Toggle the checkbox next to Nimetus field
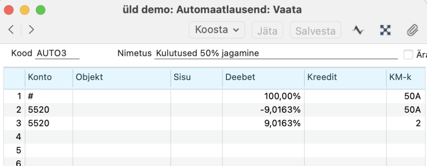This screenshot has width=427, height=166. [408, 55]
